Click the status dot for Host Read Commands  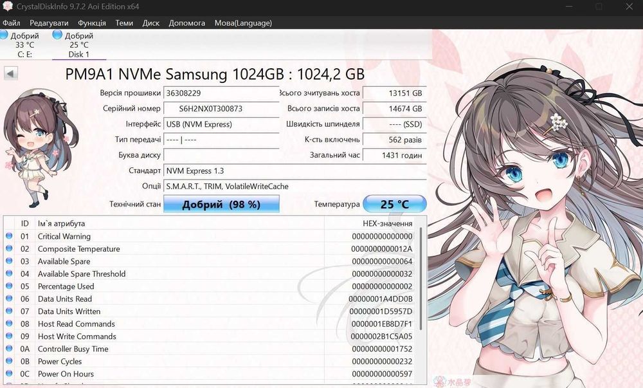pos(9,324)
